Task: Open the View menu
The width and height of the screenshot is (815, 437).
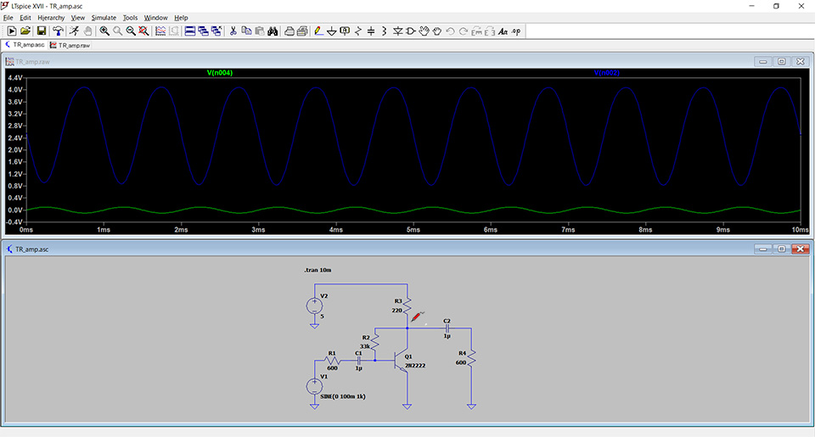Action: (78, 18)
